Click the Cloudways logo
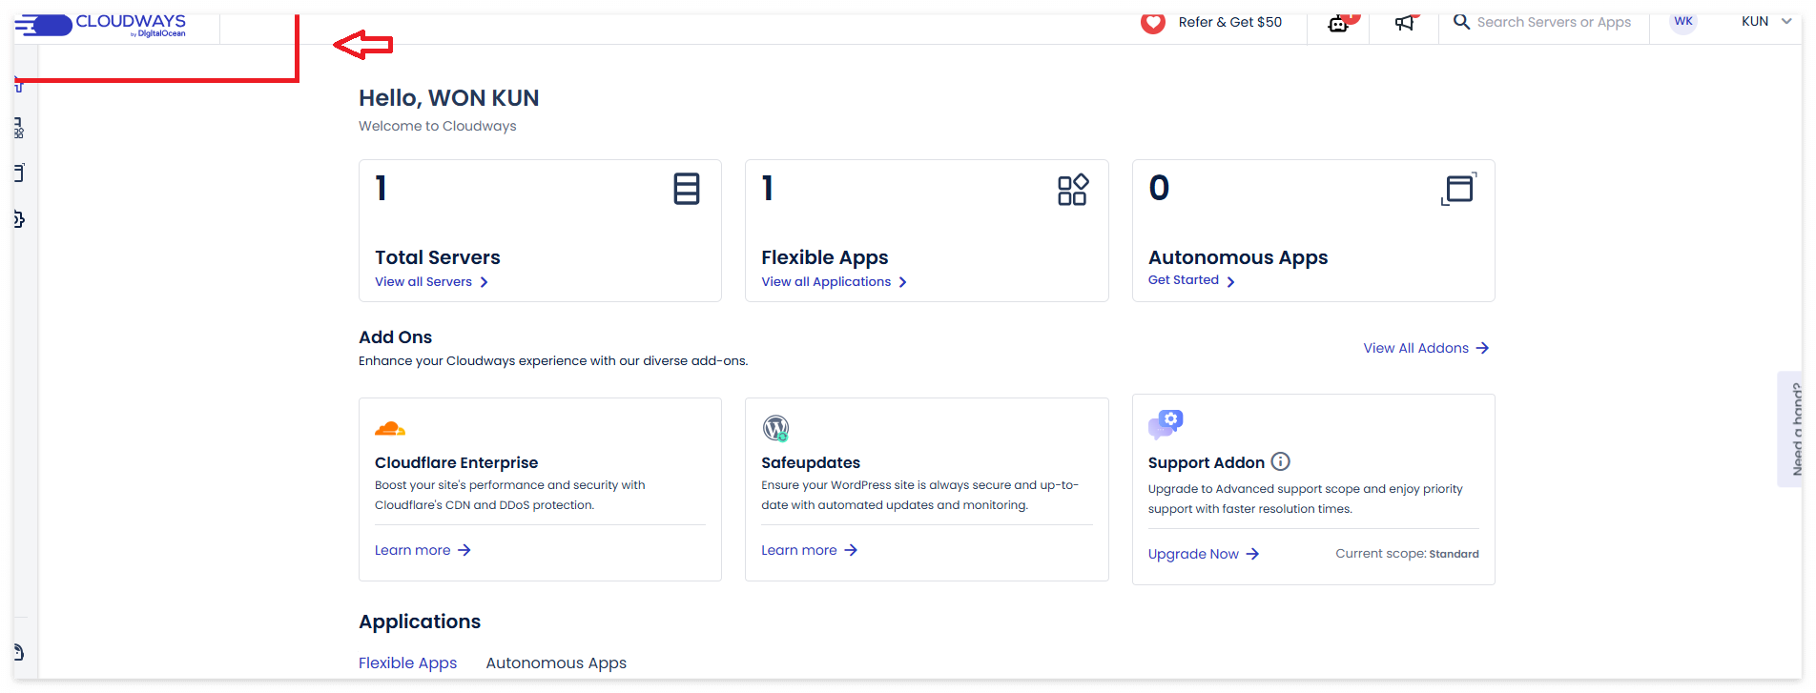1816x693 pixels. click(100, 26)
